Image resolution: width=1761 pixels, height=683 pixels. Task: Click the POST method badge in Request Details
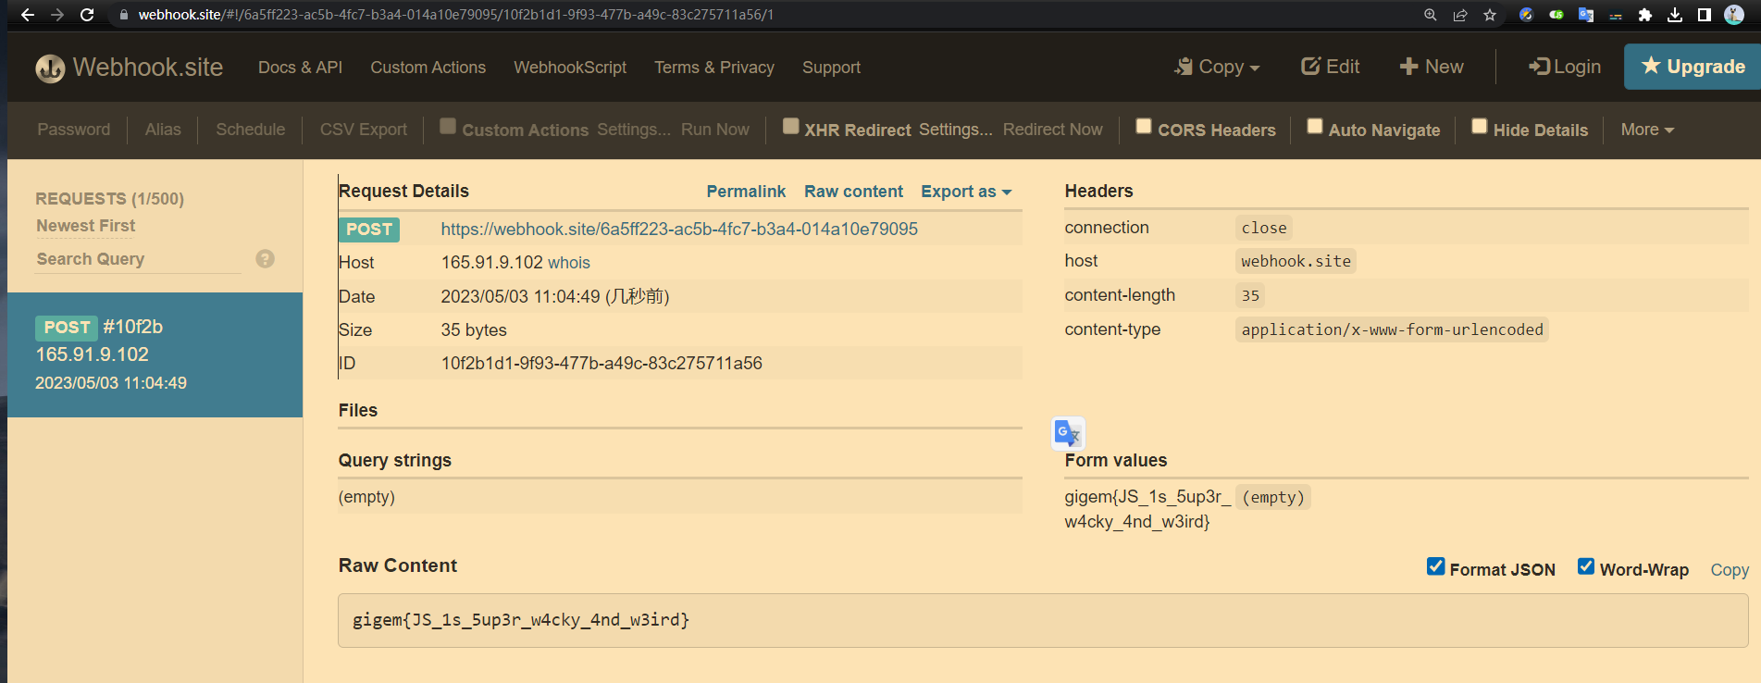(369, 230)
